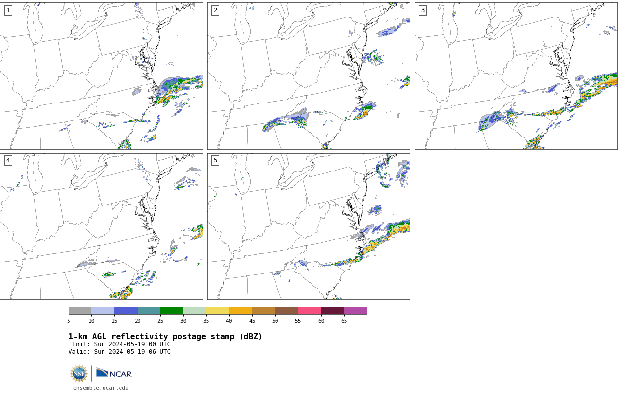Screen dimensions: 622x393
Task: Select the teal 20-25 dBZ swatch
Action: [149, 311]
